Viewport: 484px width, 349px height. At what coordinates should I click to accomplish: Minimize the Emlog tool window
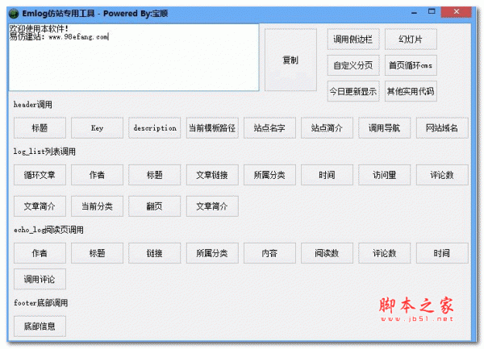click(x=415, y=13)
